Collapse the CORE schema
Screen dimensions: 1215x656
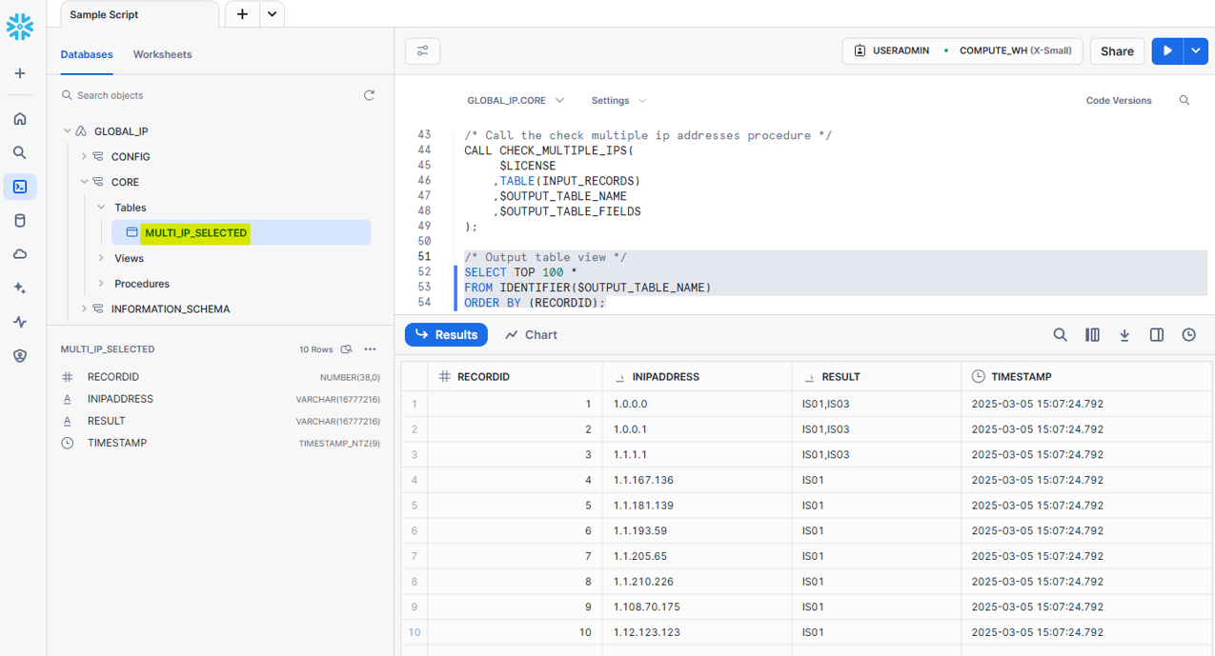[x=84, y=182]
